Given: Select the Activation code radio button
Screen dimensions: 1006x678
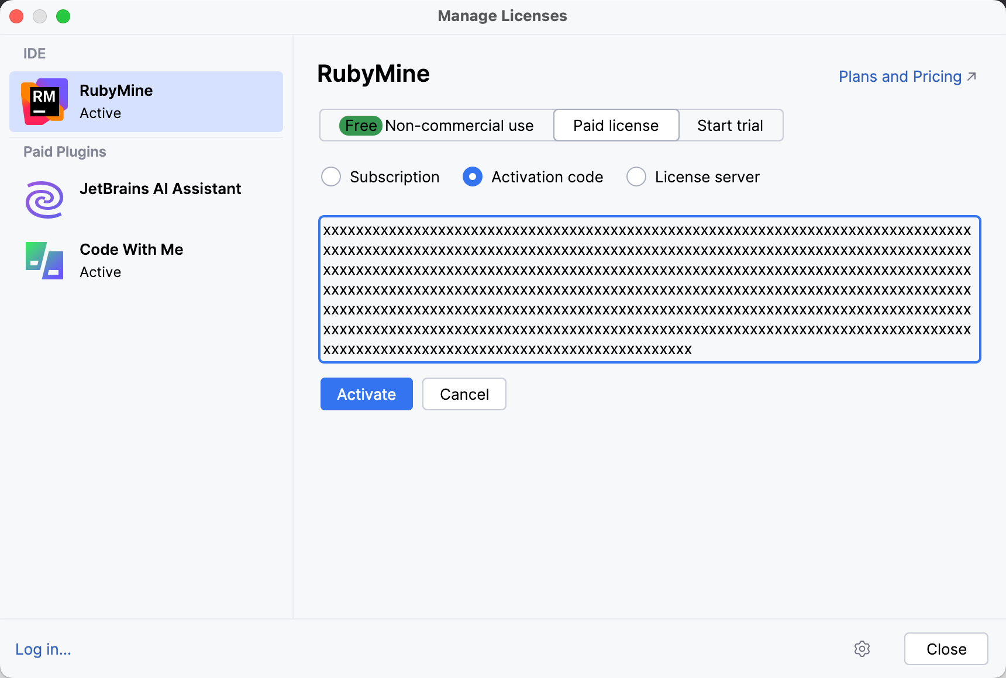Looking at the screenshot, I should click(472, 177).
